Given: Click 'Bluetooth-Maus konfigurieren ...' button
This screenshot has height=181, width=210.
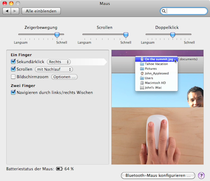Looking at the screenshot, I should click(x=158, y=176).
